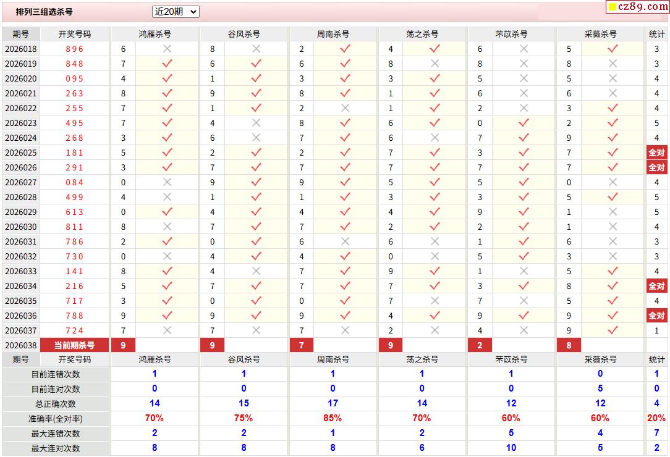Click the red 周南杀号 current number 7

302,345
